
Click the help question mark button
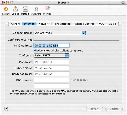coord(6,109)
